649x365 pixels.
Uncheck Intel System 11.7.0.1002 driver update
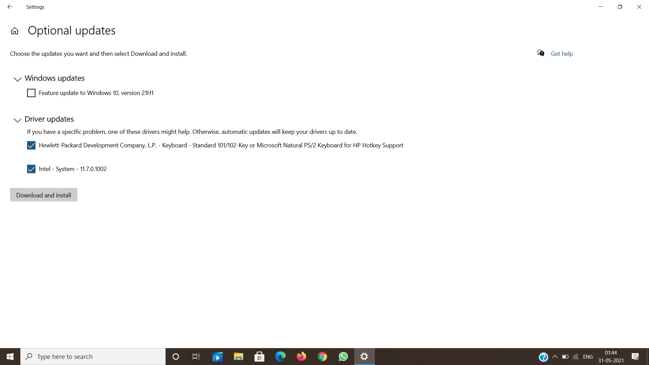(31, 168)
